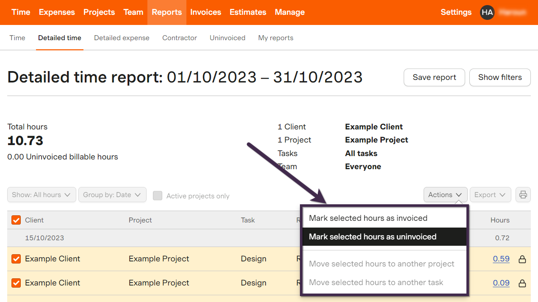This screenshot has height=302, width=538.
Task: Open Settings in the top bar
Action: point(456,12)
